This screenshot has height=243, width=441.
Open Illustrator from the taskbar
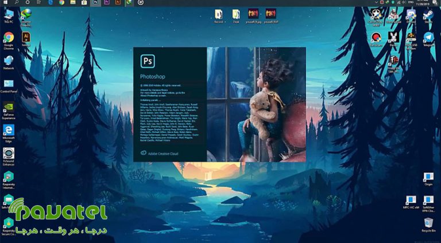click(x=118, y=2)
